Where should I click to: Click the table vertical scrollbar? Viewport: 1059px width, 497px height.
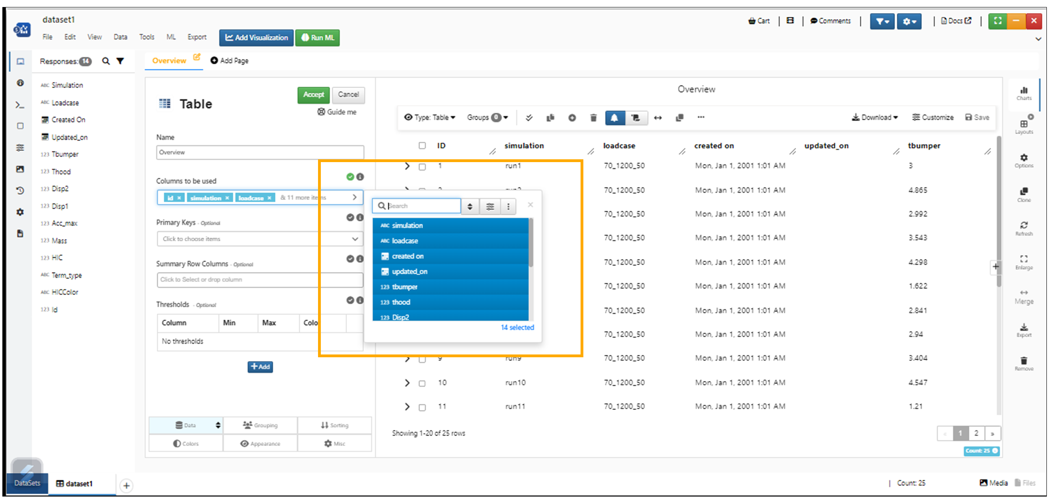[x=999, y=212]
